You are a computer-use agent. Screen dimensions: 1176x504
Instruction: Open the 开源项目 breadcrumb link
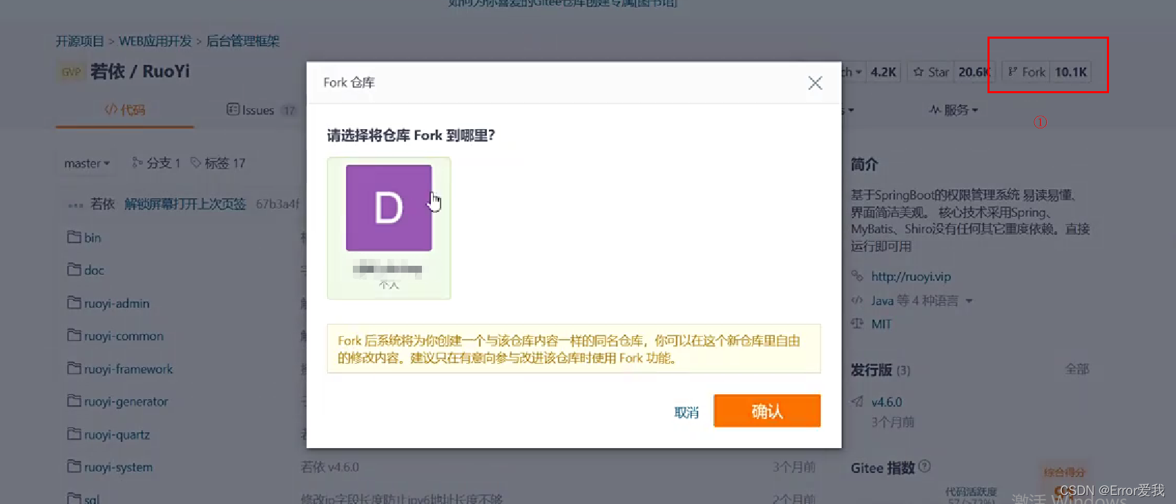(x=80, y=41)
